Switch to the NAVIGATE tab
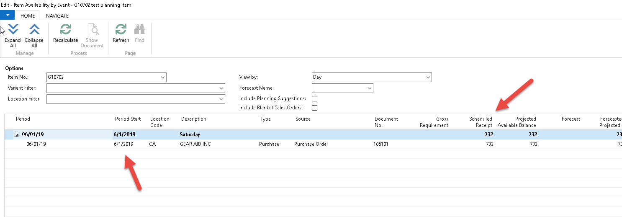 pos(57,15)
